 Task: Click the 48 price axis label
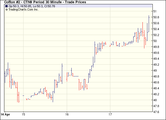point(155,100)
